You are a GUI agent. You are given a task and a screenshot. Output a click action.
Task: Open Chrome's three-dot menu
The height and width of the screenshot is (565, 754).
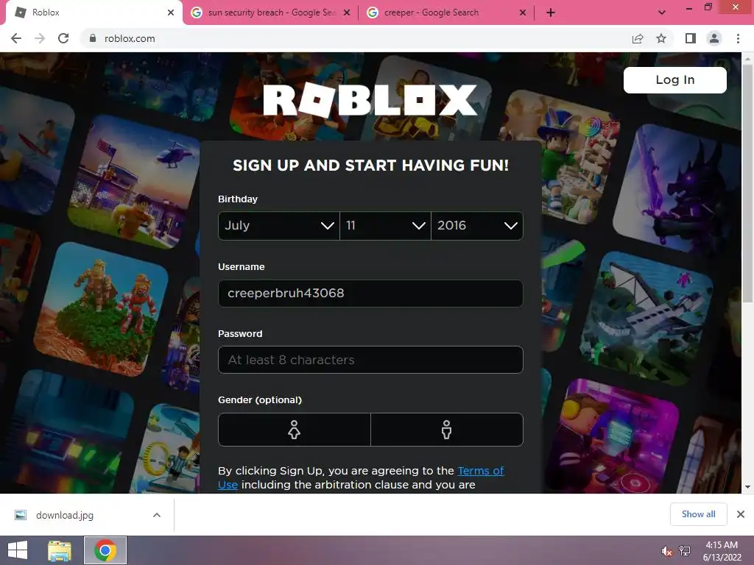[x=738, y=38]
